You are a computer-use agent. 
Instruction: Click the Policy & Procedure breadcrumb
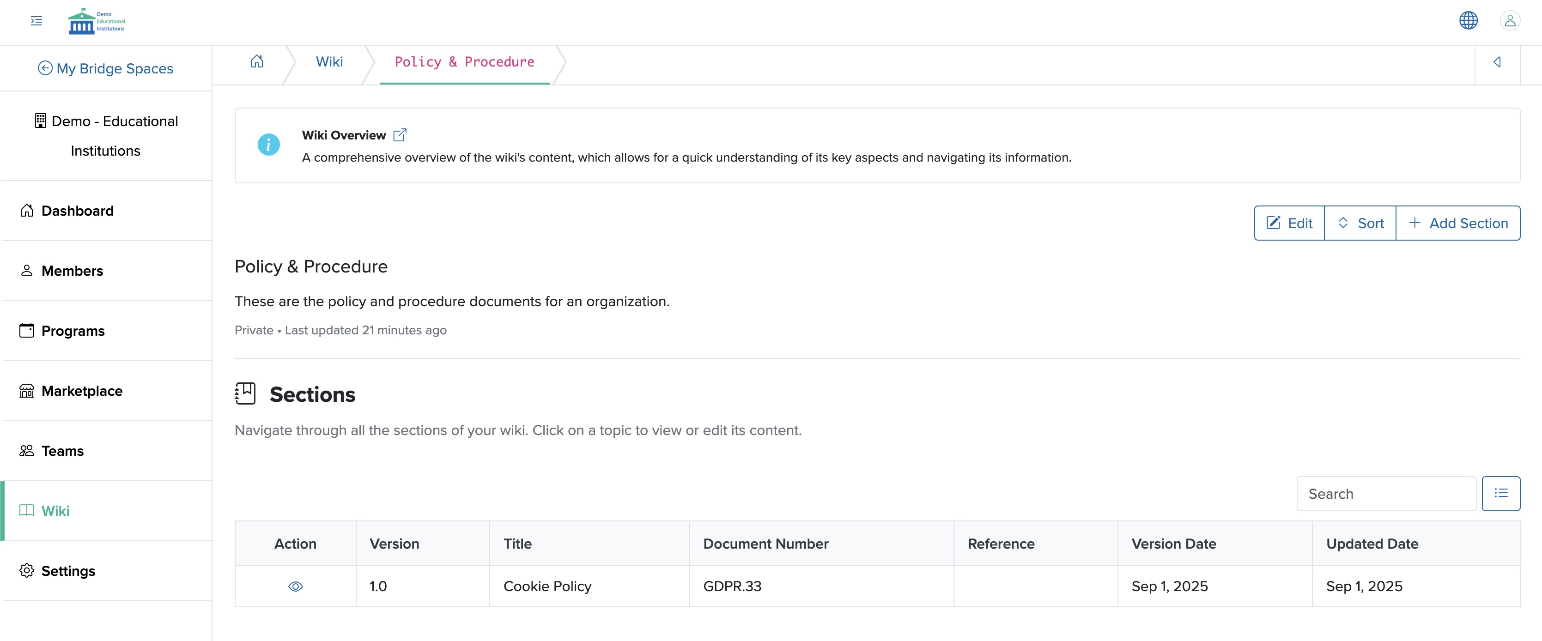click(x=465, y=61)
